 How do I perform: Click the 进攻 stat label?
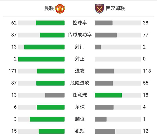80,71
